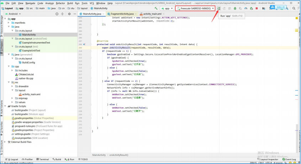Expand External Build Files node
The width and height of the screenshot is (301, 164).
point(5,142)
